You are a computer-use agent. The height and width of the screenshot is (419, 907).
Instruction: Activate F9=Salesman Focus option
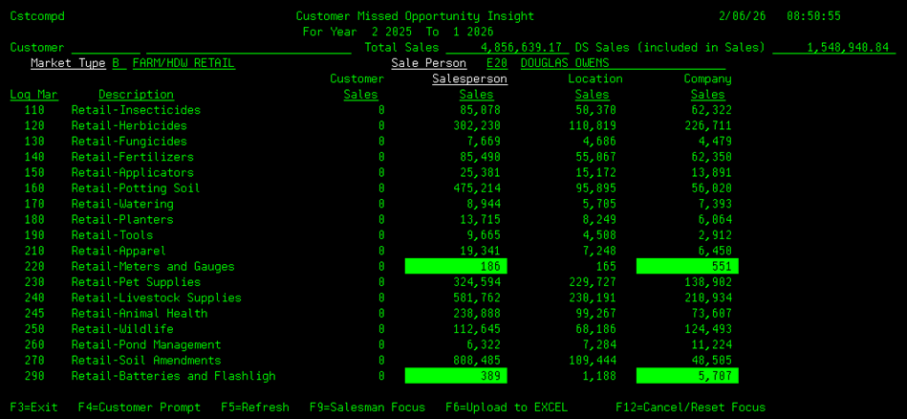point(367,408)
